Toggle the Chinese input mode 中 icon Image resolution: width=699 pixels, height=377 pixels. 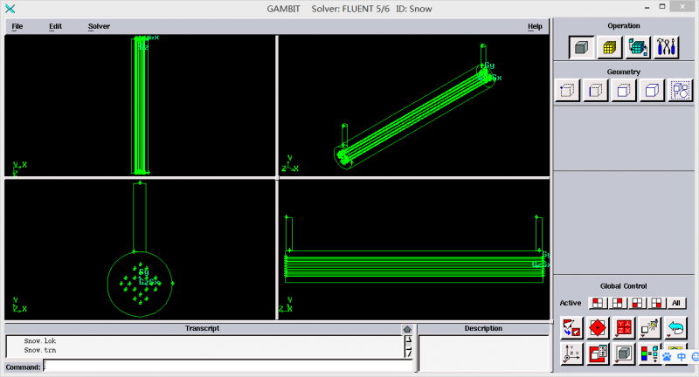point(682,357)
